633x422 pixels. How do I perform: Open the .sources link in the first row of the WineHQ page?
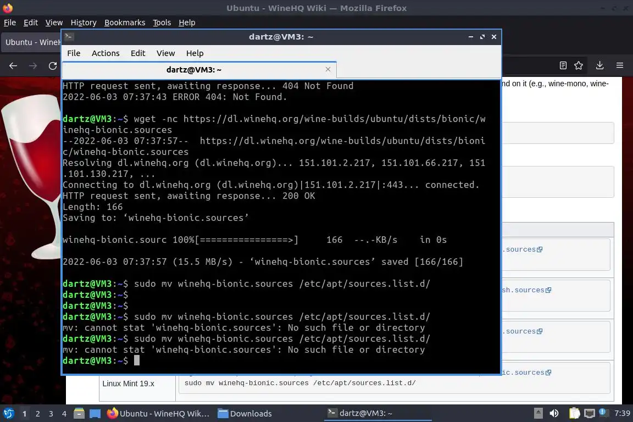(x=523, y=249)
